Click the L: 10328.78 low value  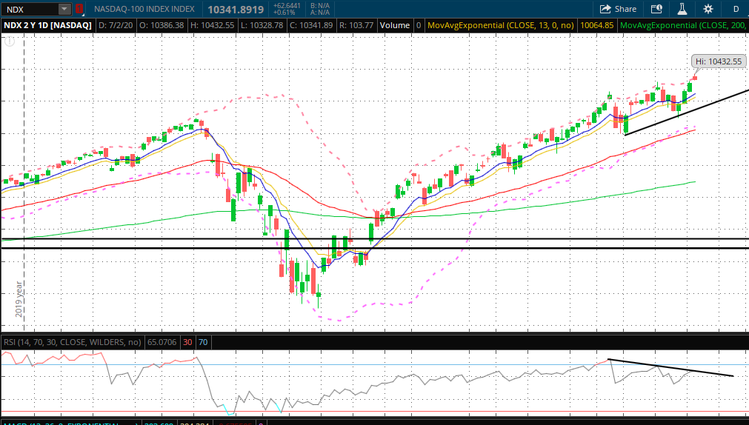click(x=262, y=25)
